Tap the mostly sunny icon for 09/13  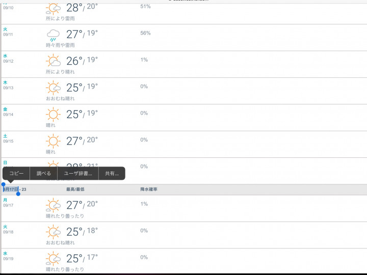click(x=53, y=88)
